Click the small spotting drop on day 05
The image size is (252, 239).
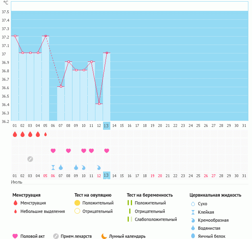coord(45,134)
